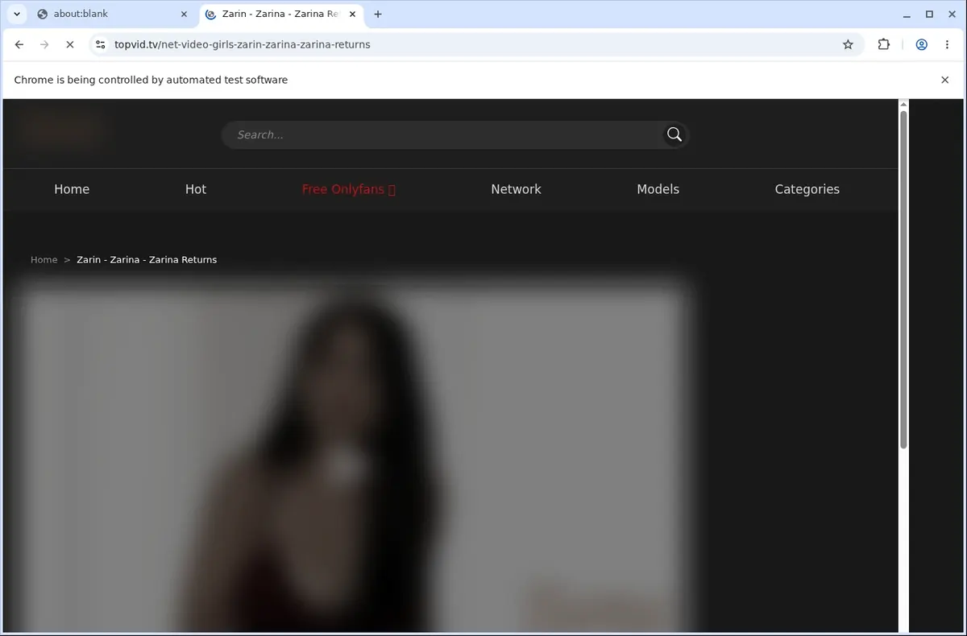Open the Categories menu item

coord(807,189)
